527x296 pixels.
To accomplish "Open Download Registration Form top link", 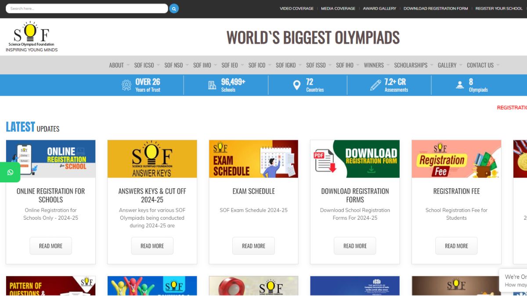I will pyautogui.click(x=436, y=8).
